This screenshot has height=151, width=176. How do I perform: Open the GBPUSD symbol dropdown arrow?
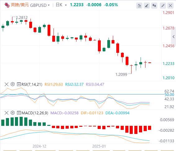[49, 5]
